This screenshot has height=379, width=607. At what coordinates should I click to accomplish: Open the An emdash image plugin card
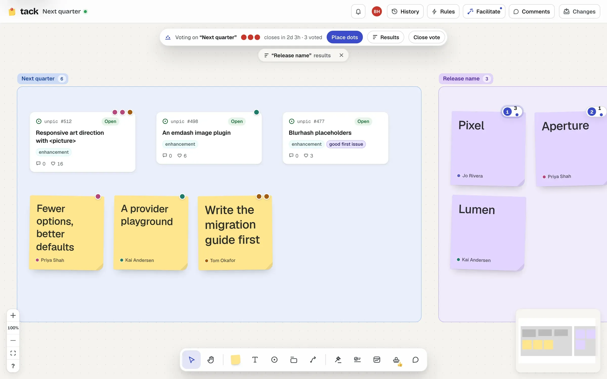pyautogui.click(x=209, y=138)
